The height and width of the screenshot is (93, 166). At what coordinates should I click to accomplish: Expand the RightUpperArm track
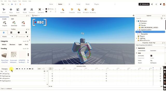(x=1, y=81)
